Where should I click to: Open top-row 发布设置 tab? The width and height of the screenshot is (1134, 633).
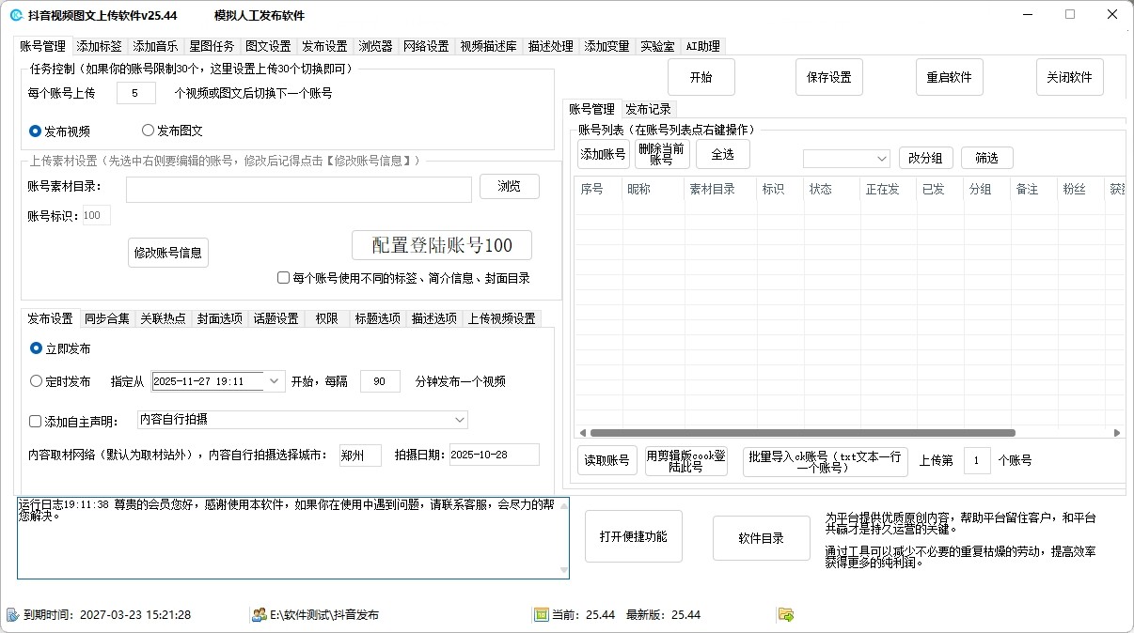324,46
